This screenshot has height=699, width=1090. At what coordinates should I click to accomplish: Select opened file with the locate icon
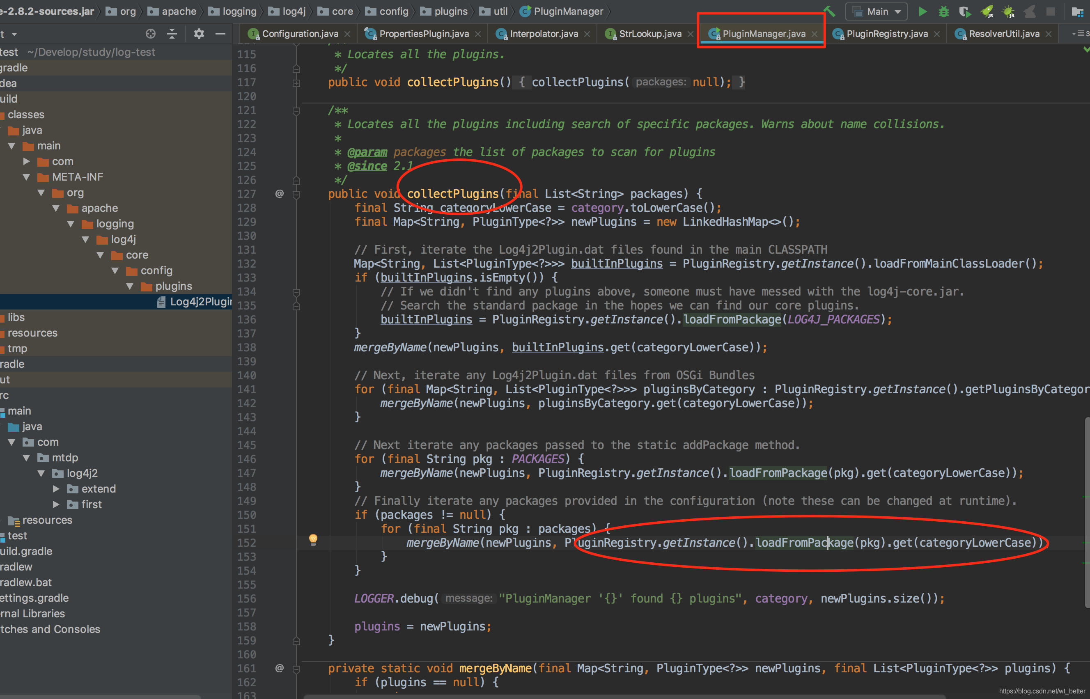pyautogui.click(x=151, y=34)
